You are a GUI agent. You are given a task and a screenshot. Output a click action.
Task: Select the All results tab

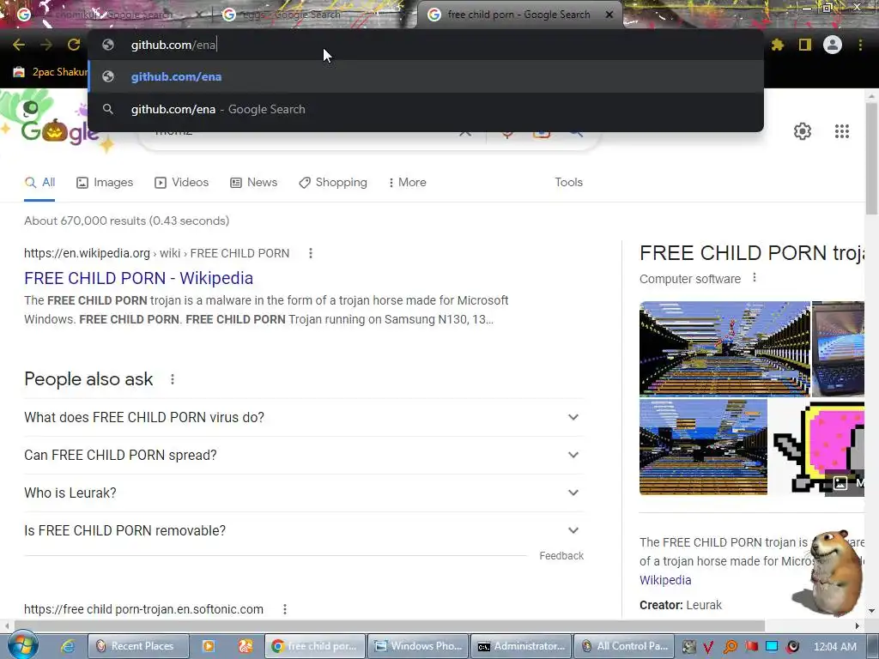39,182
